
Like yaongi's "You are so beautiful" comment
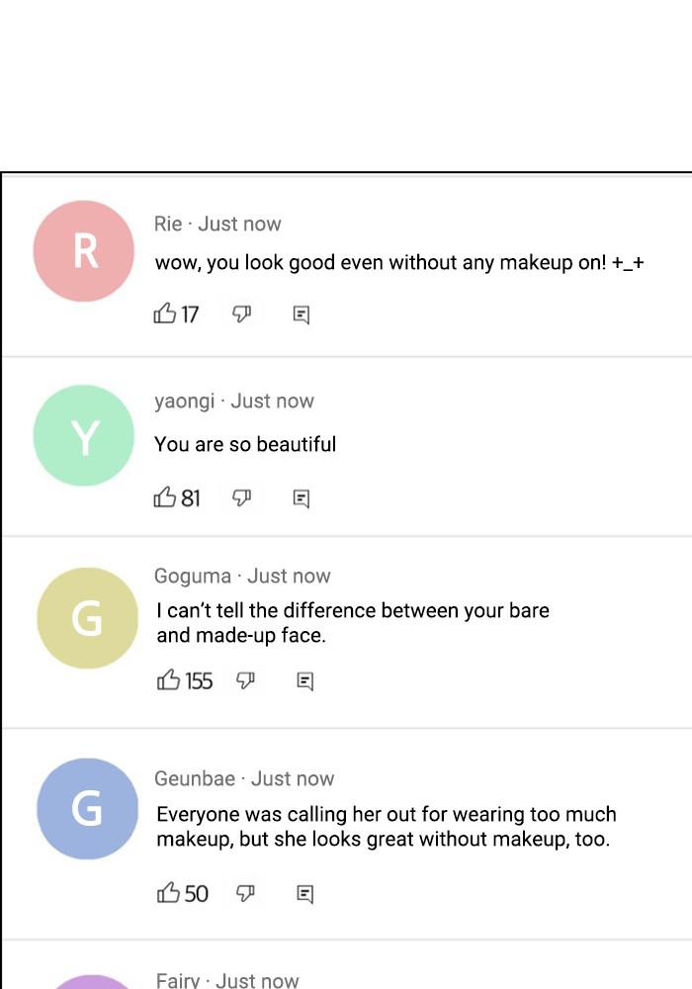coord(165,497)
